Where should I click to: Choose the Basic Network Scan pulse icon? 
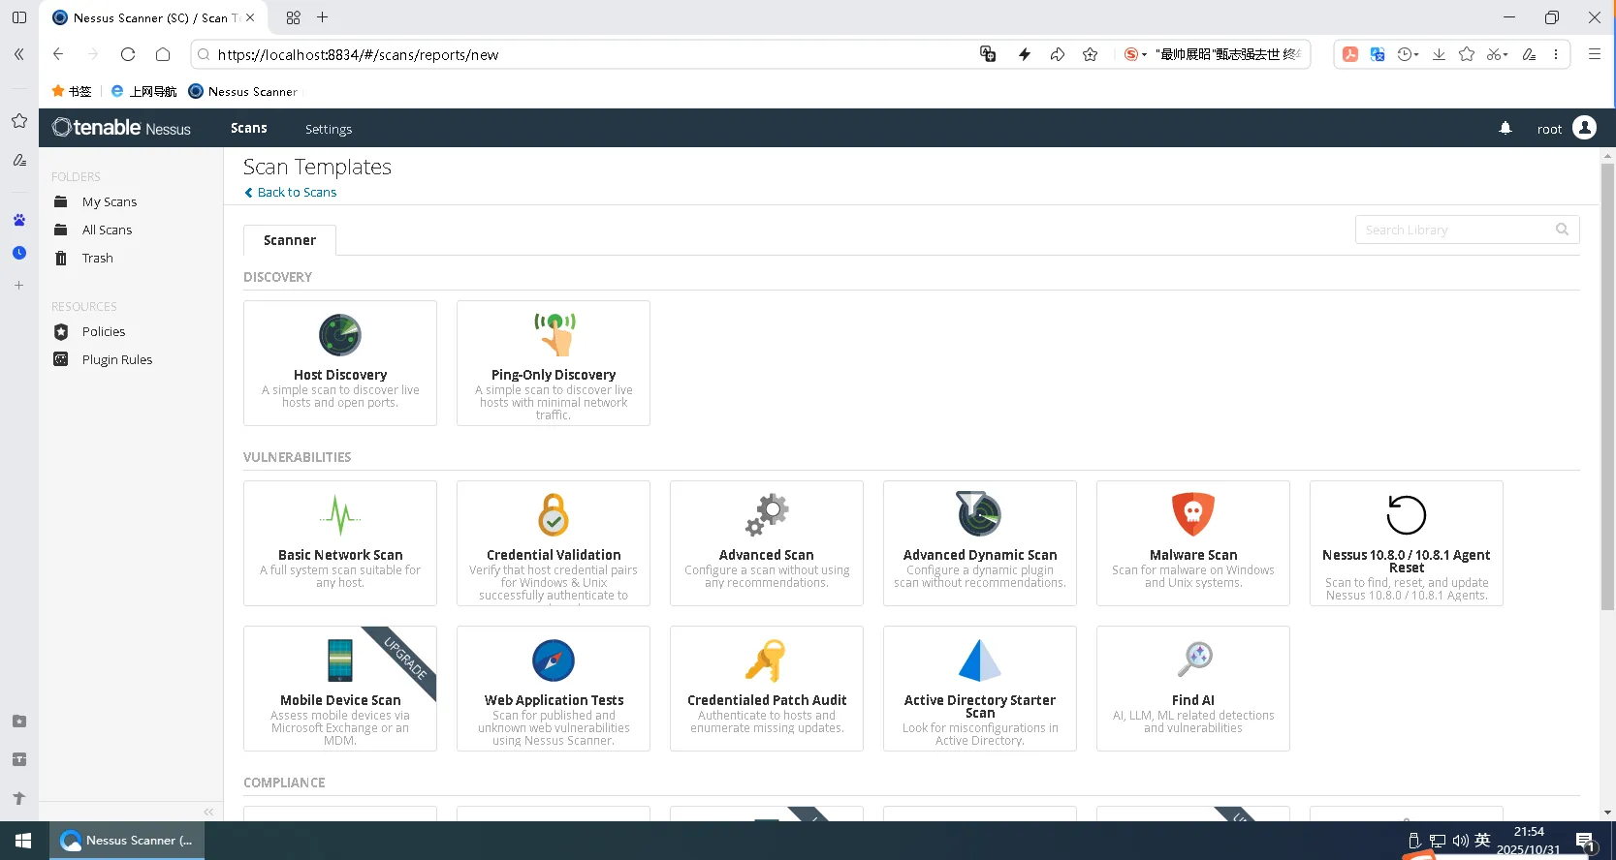pos(340,515)
